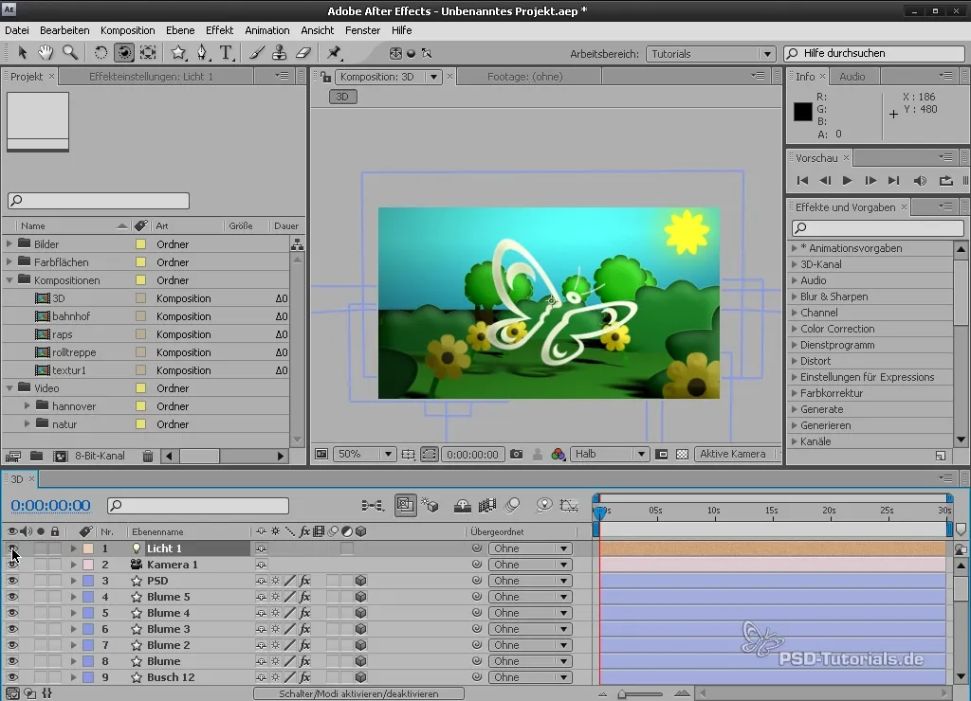Image resolution: width=971 pixels, height=701 pixels.
Task: Click the viewer timecode 0:00:00:00 button
Action: coord(472,454)
